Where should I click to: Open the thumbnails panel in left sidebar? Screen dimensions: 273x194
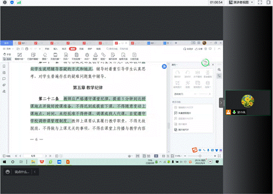tap(4, 73)
